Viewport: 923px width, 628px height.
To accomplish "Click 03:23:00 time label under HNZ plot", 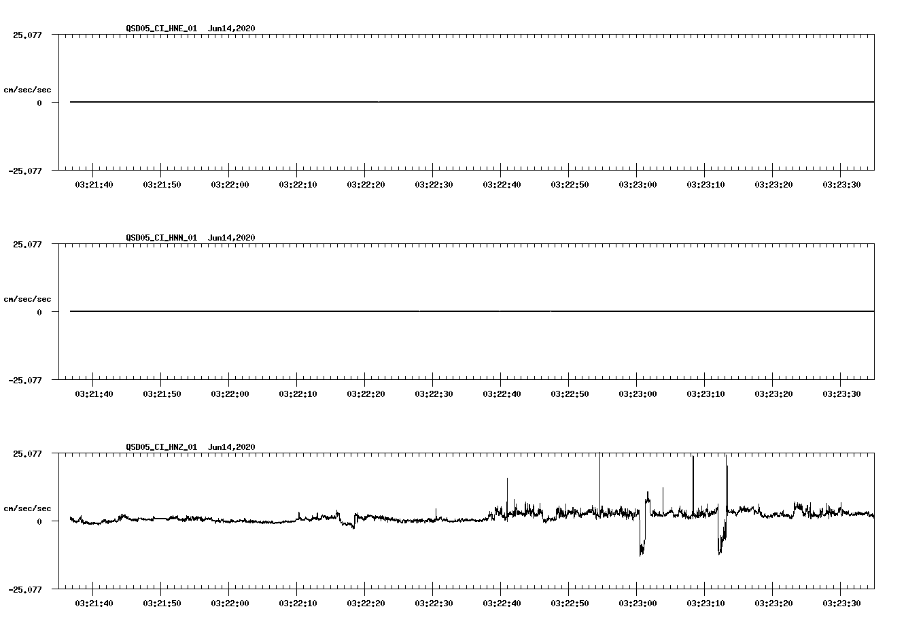I will pyautogui.click(x=638, y=604).
